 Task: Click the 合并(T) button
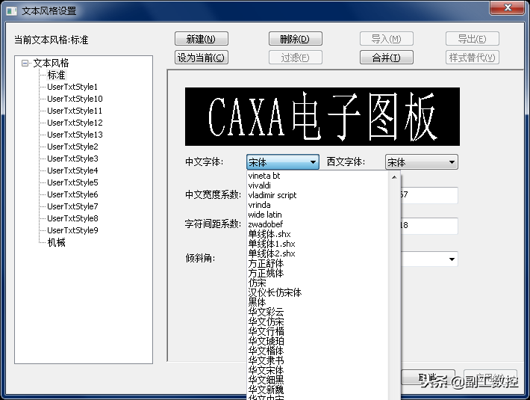pos(387,57)
